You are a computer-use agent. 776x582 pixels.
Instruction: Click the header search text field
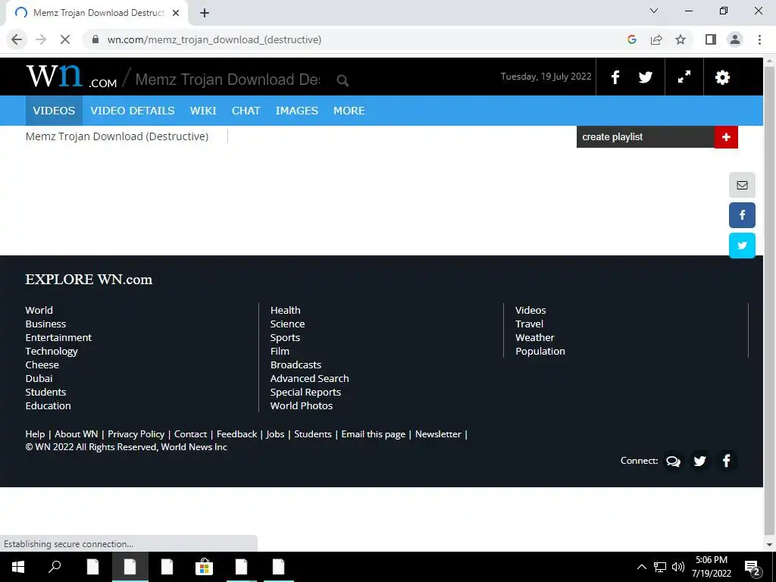(x=227, y=80)
